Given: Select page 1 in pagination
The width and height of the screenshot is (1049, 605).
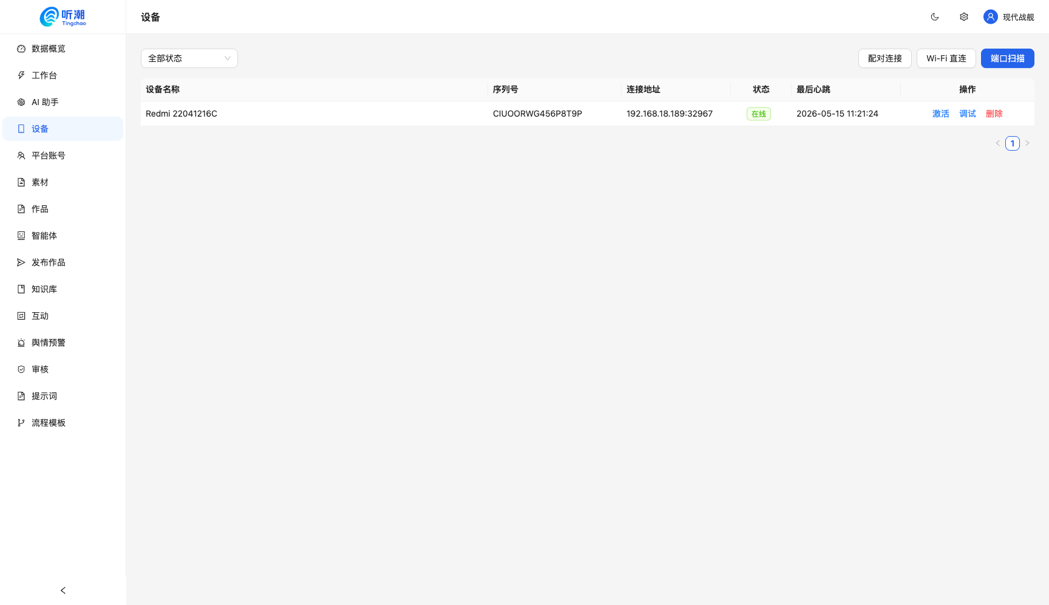Looking at the screenshot, I should 1013,143.
